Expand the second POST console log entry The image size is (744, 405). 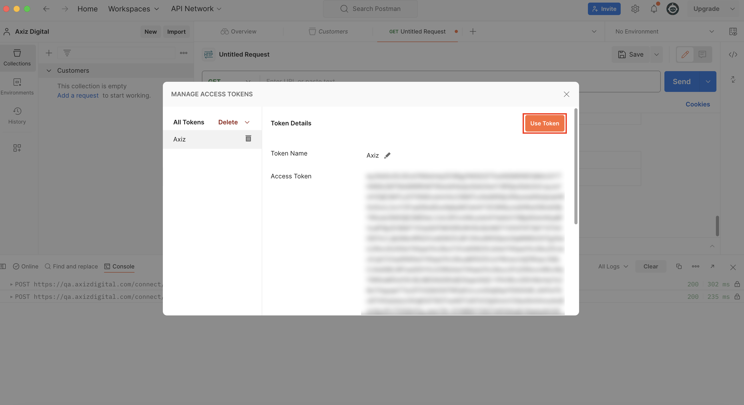(11, 297)
